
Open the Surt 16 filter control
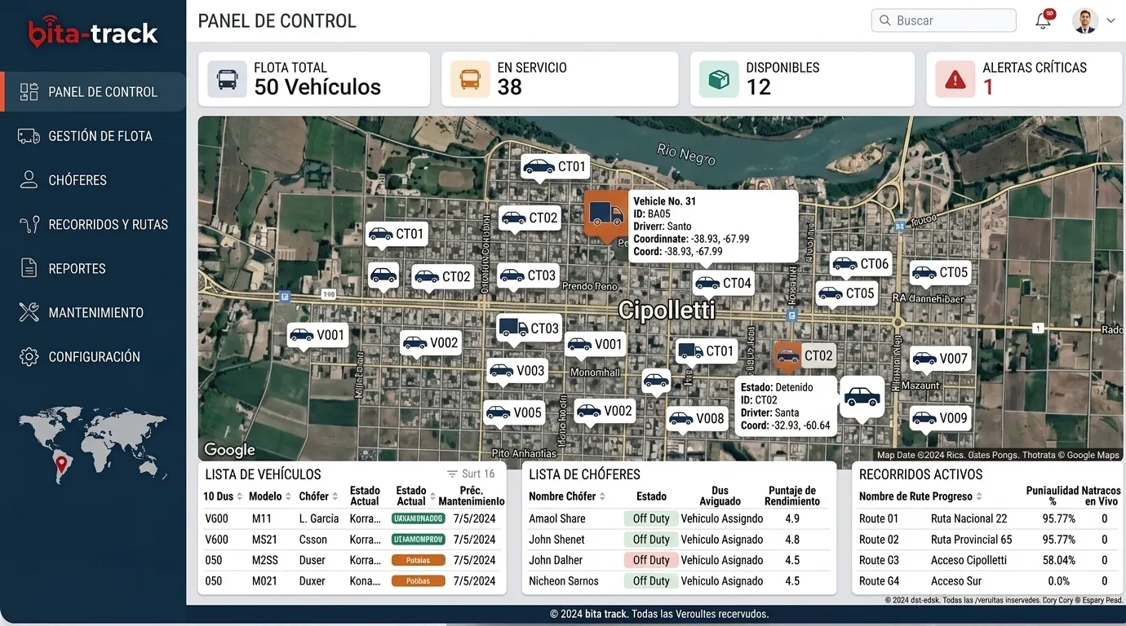(471, 474)
